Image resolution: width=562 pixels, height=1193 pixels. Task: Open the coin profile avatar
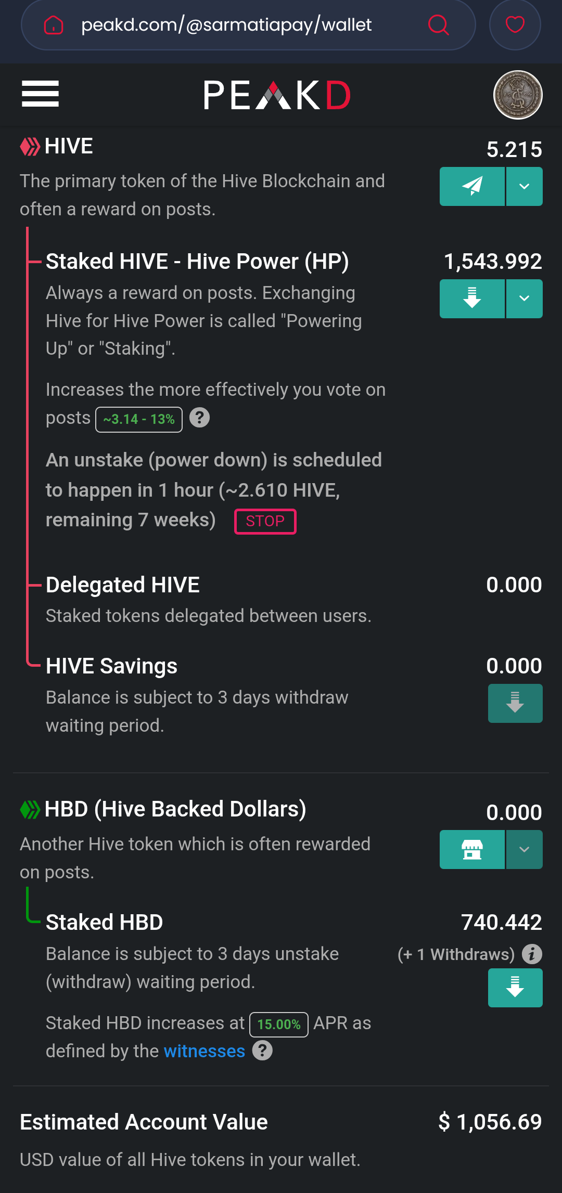point(518,95)
